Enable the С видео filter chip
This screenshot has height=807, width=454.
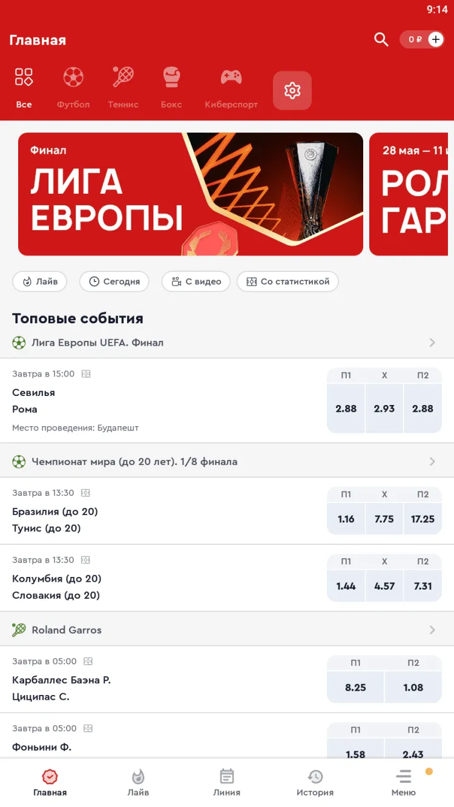(x=196, y=282)
